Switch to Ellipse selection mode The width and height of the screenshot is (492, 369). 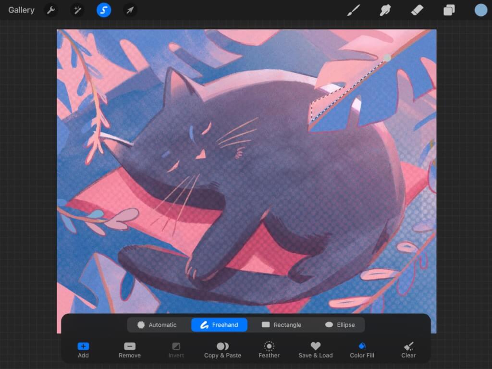pyautogui.click(x=340, y=325)
